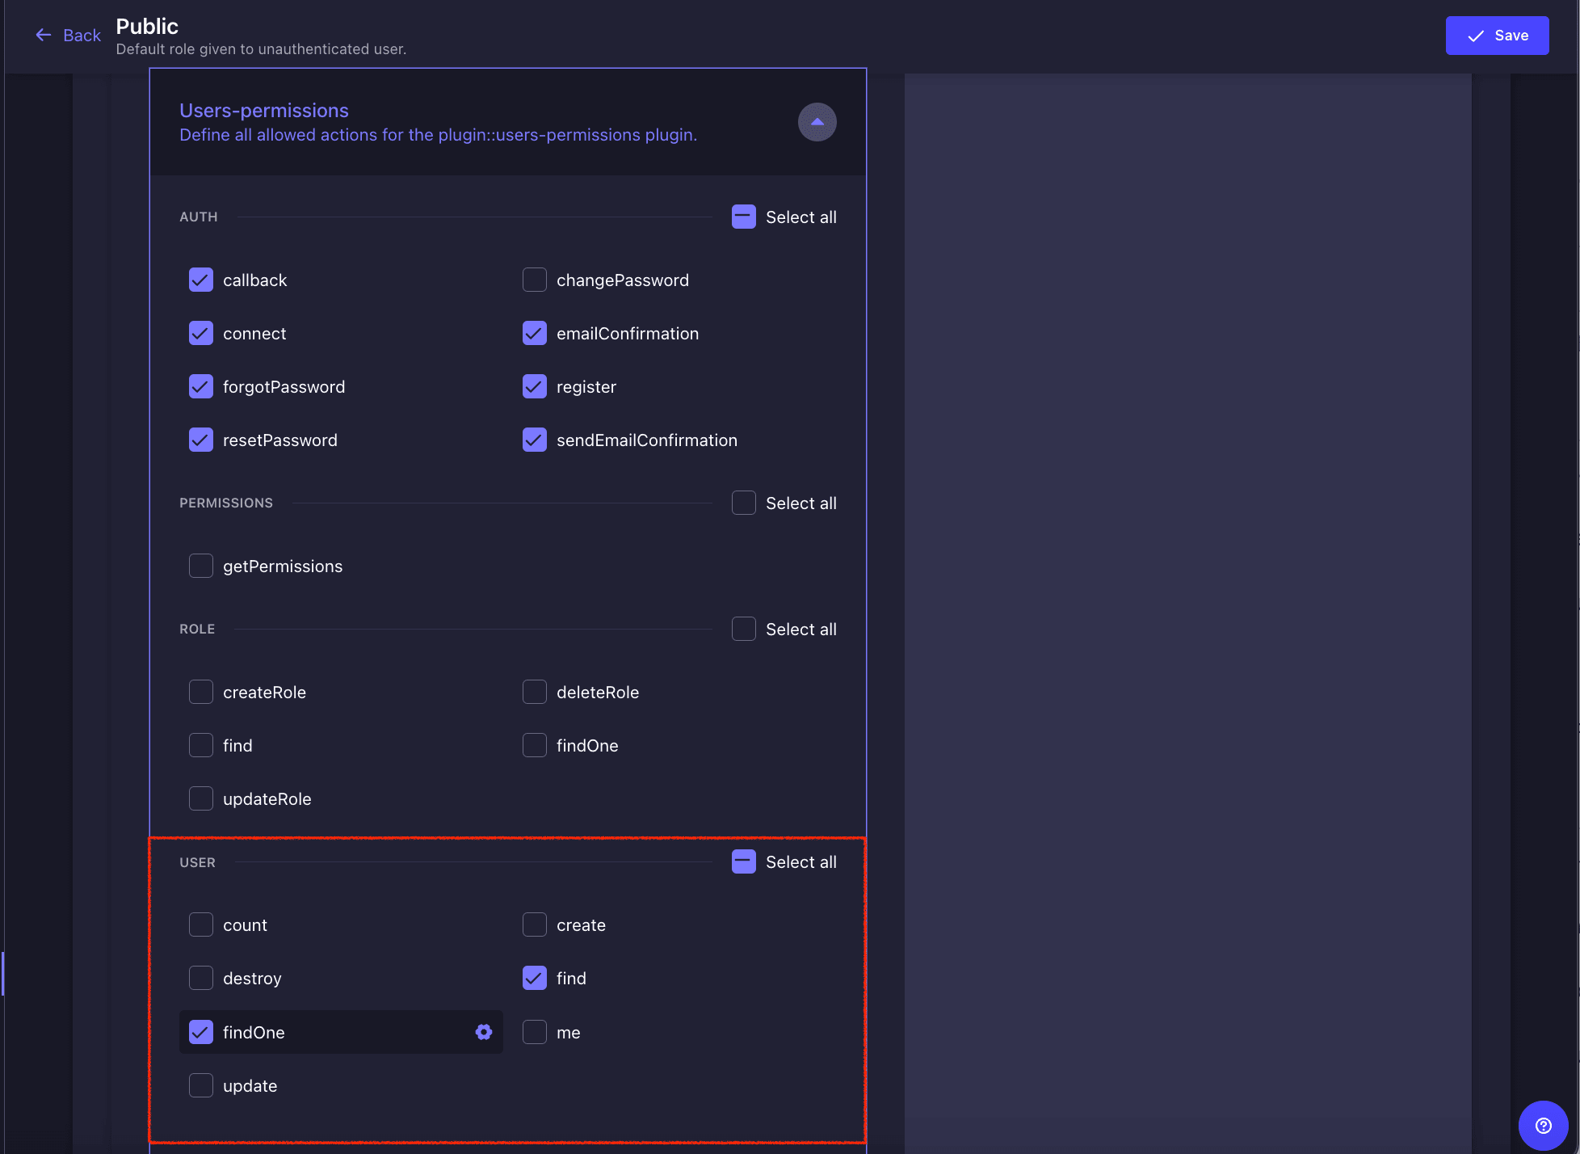Image resolution: width=1580 pixels, height=1154 pixels.
Task: Toggle Select all for PERMISSIONS
Action: [x=743, y=503]
